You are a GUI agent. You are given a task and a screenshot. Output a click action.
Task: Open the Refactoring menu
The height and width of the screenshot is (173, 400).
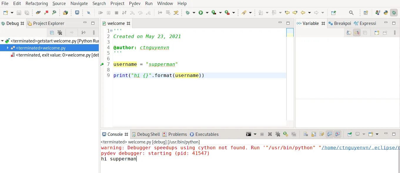click(x=36, y=4)
